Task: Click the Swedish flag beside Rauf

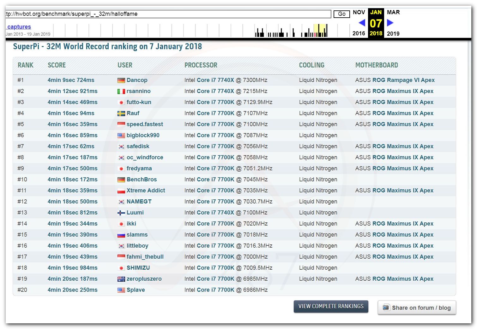Action: tap(121, 114)
